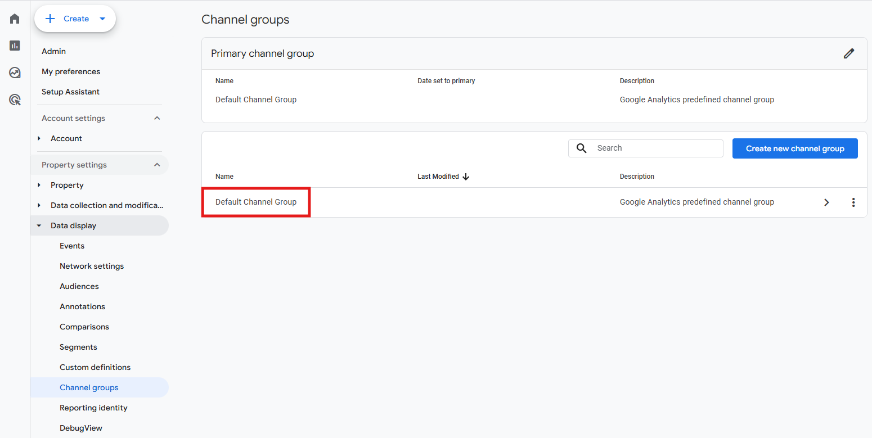Open Reporting identity
The height and width of the screenshot is (438, 872).
point(93,408)
